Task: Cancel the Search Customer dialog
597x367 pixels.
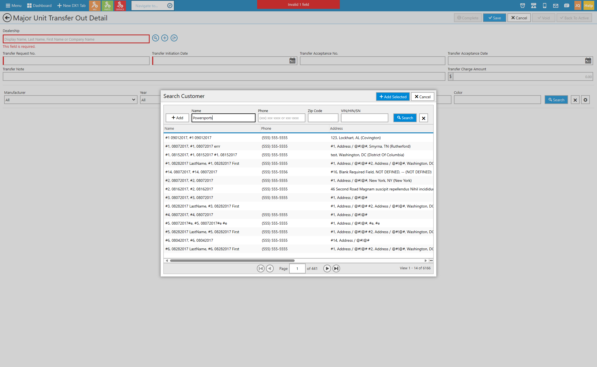Action: coord(423,97)
